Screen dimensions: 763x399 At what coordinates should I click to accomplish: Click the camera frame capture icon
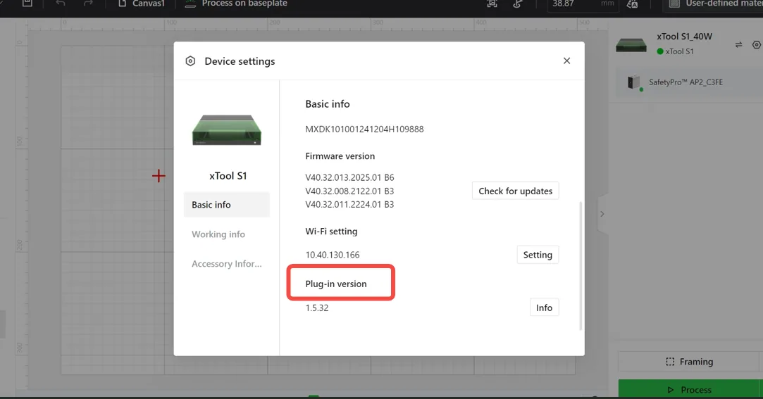[492, 4]
